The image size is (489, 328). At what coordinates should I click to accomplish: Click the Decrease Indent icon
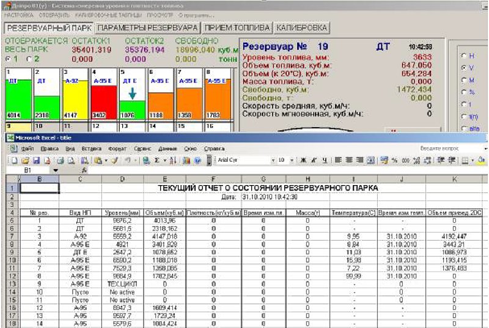click(441, 160)
